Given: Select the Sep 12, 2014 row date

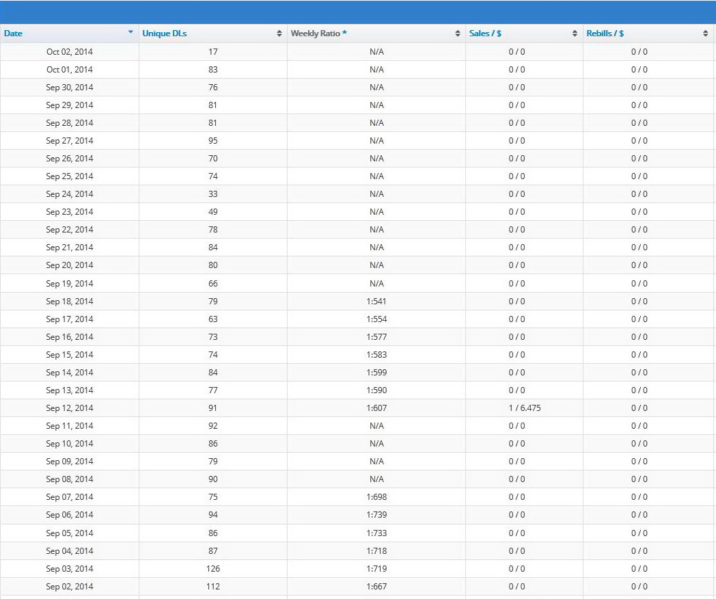Looking at the screenshot, I should 70,408.
